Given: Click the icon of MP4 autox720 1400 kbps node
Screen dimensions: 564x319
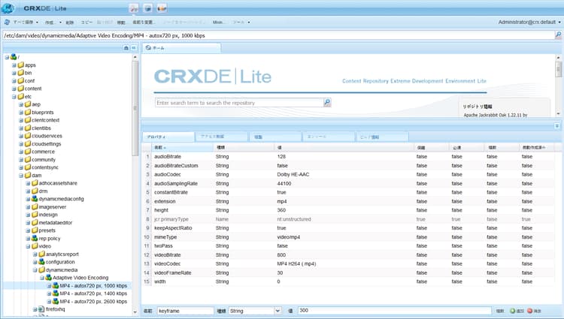Looking at the screenshot, I should [x=56, y=293].
